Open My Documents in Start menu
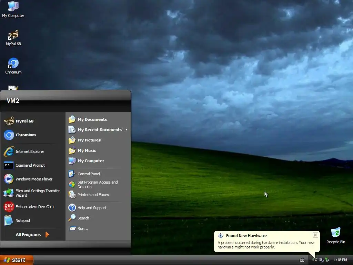 click(98, 119)
